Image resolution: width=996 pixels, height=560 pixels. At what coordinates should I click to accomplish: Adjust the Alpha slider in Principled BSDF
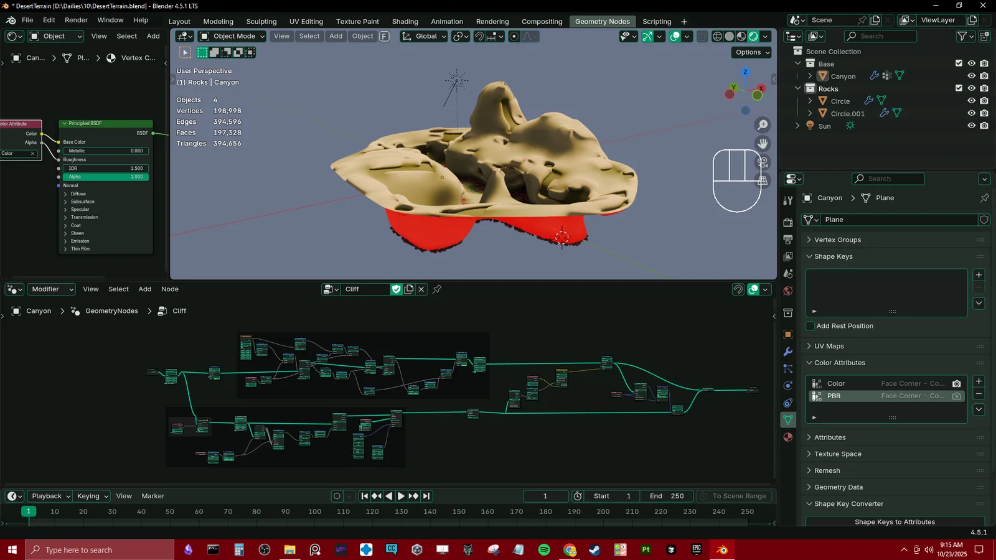point(105,177)
